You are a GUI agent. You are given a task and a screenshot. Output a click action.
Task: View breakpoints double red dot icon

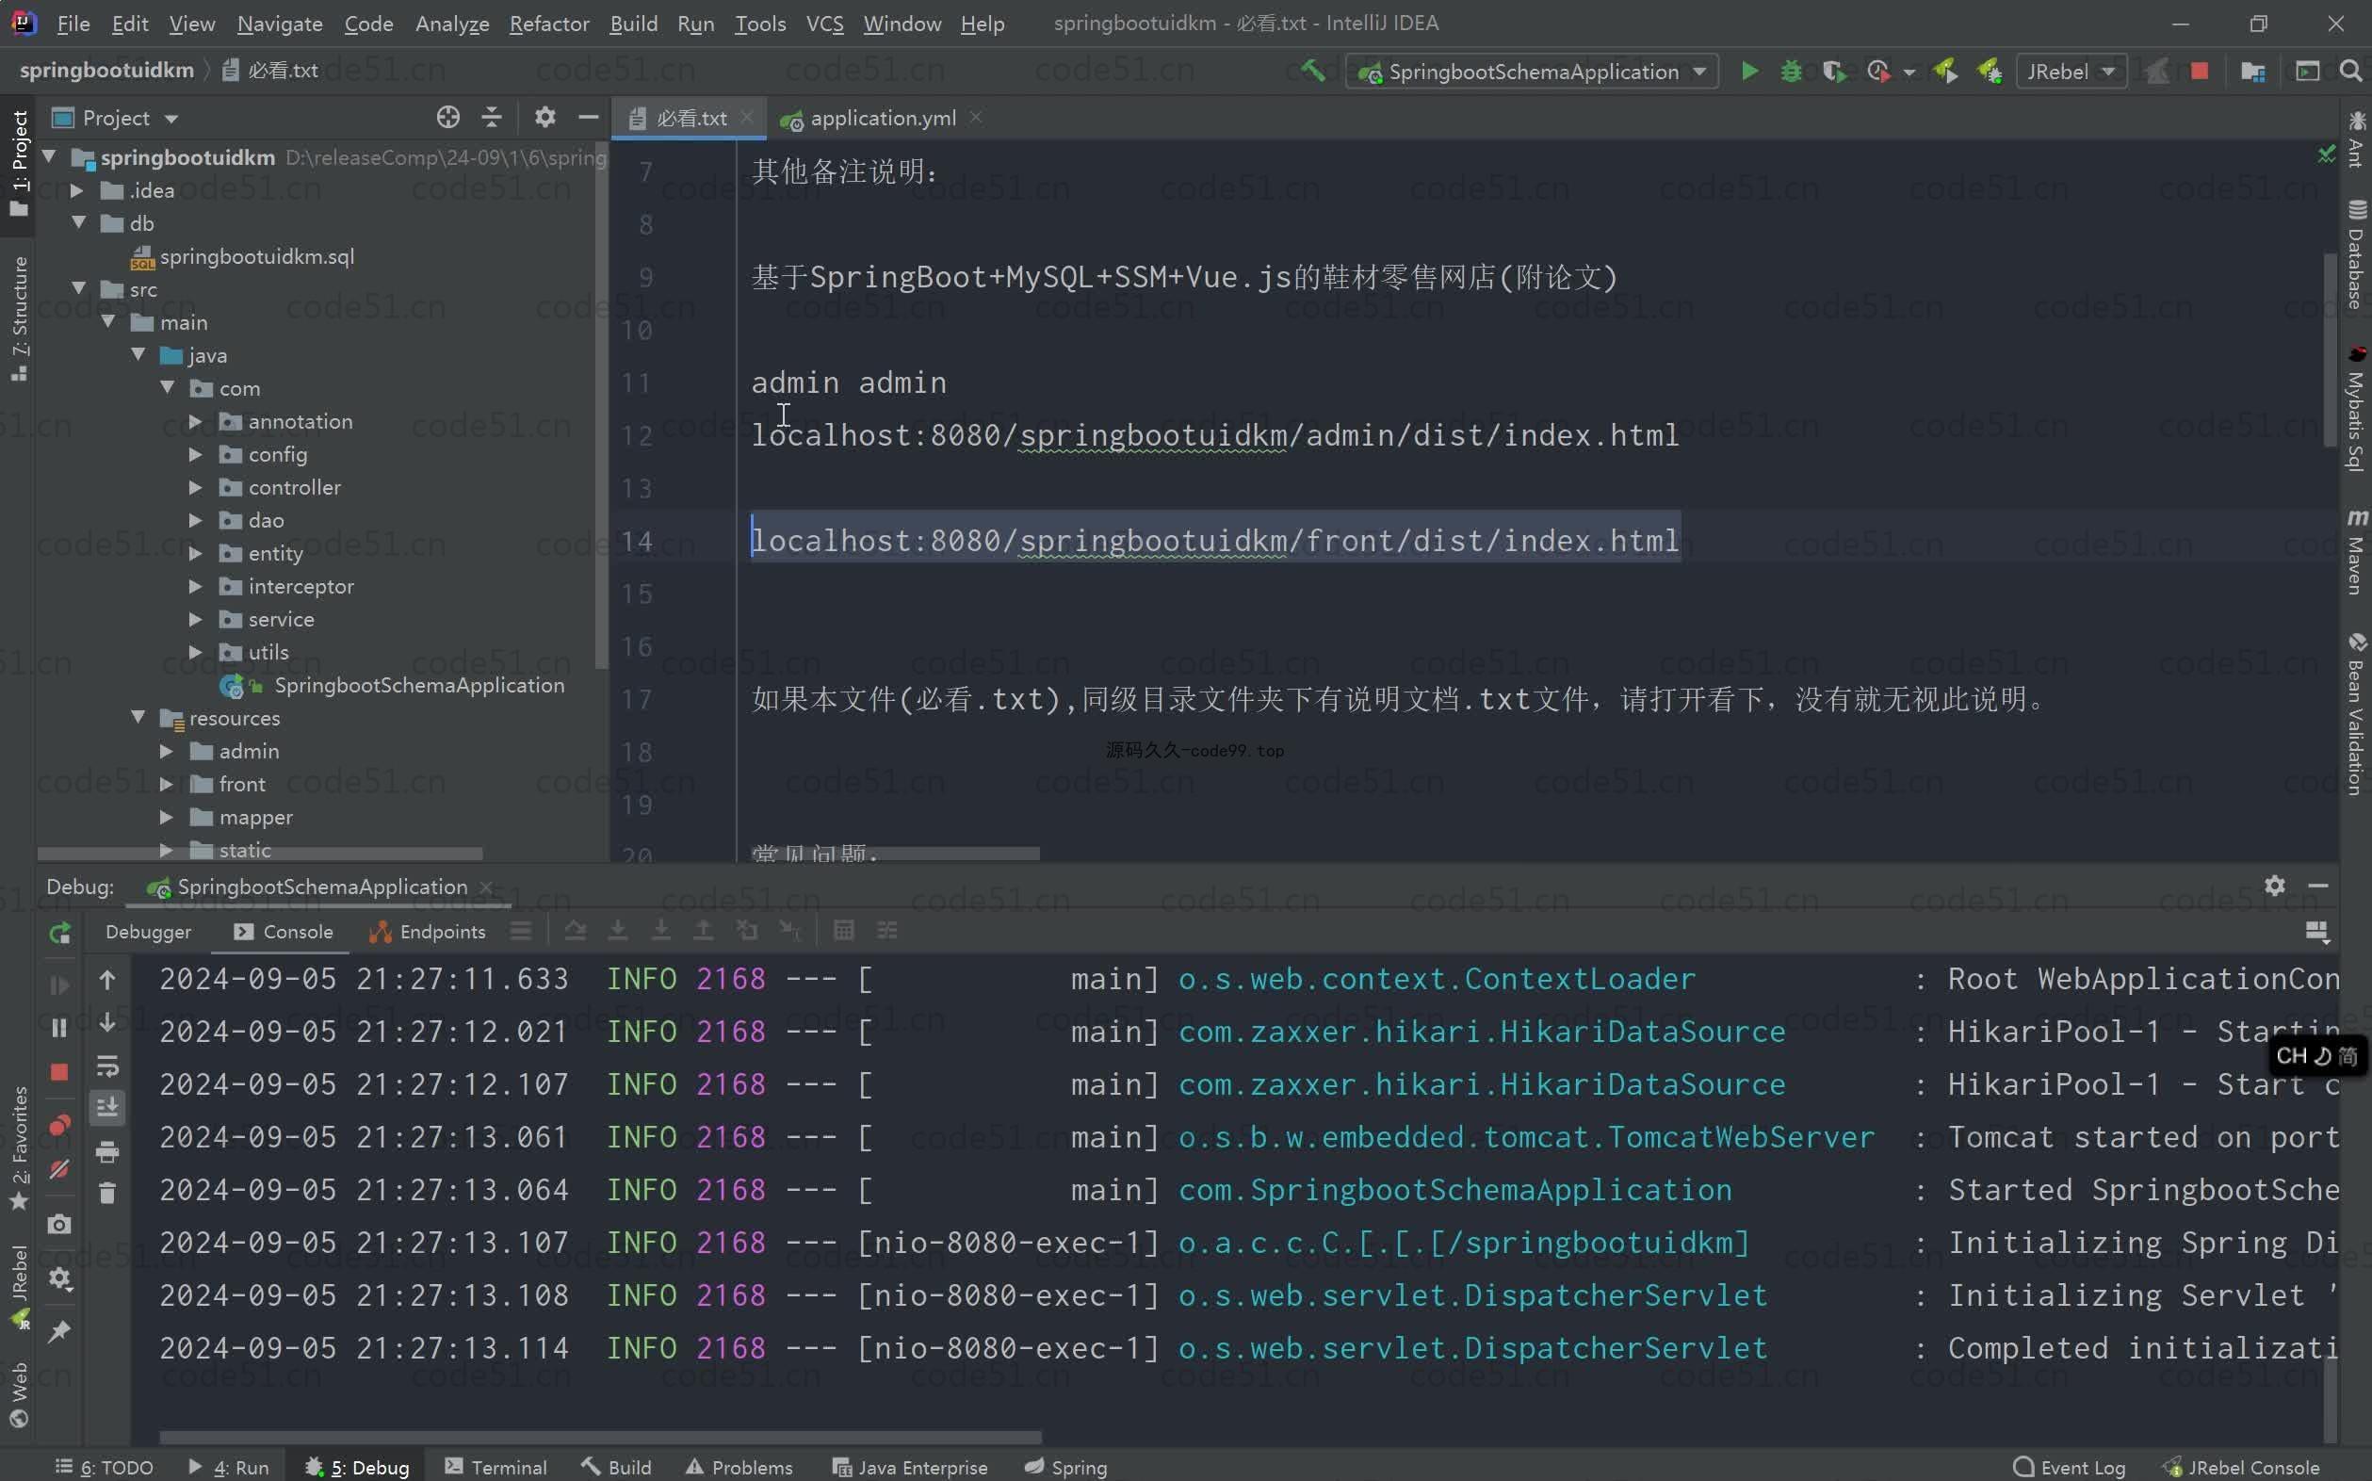[58, 1125]
